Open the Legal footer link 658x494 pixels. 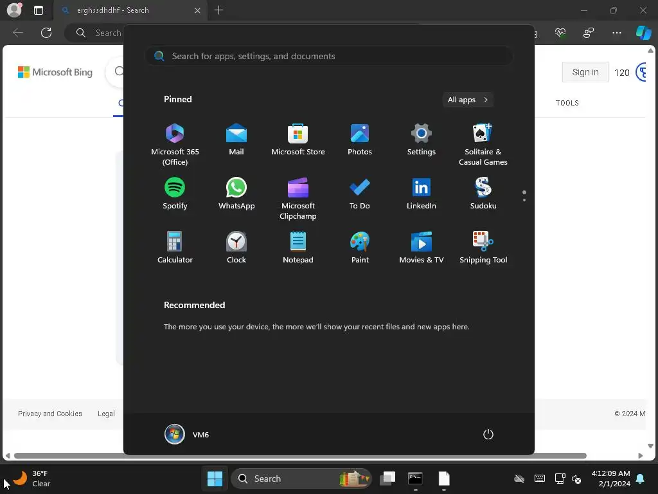point(106,414)
